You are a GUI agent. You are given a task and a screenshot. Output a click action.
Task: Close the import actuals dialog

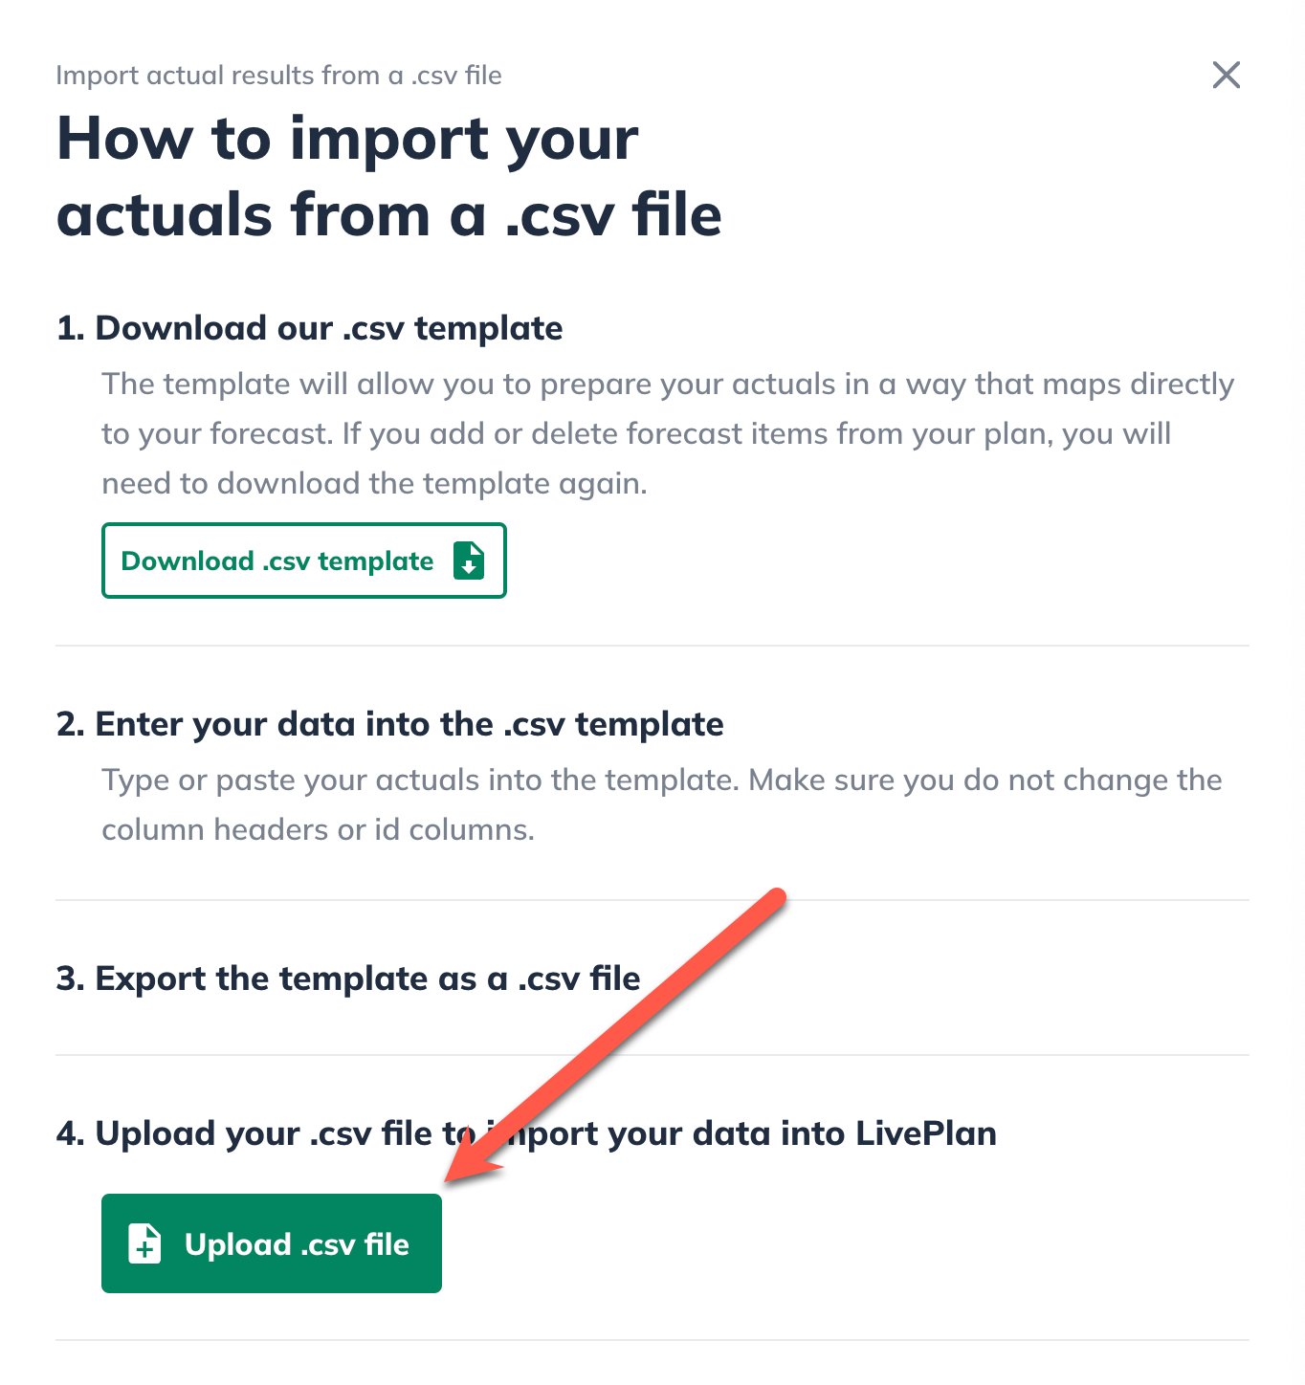pos(1226,75)
